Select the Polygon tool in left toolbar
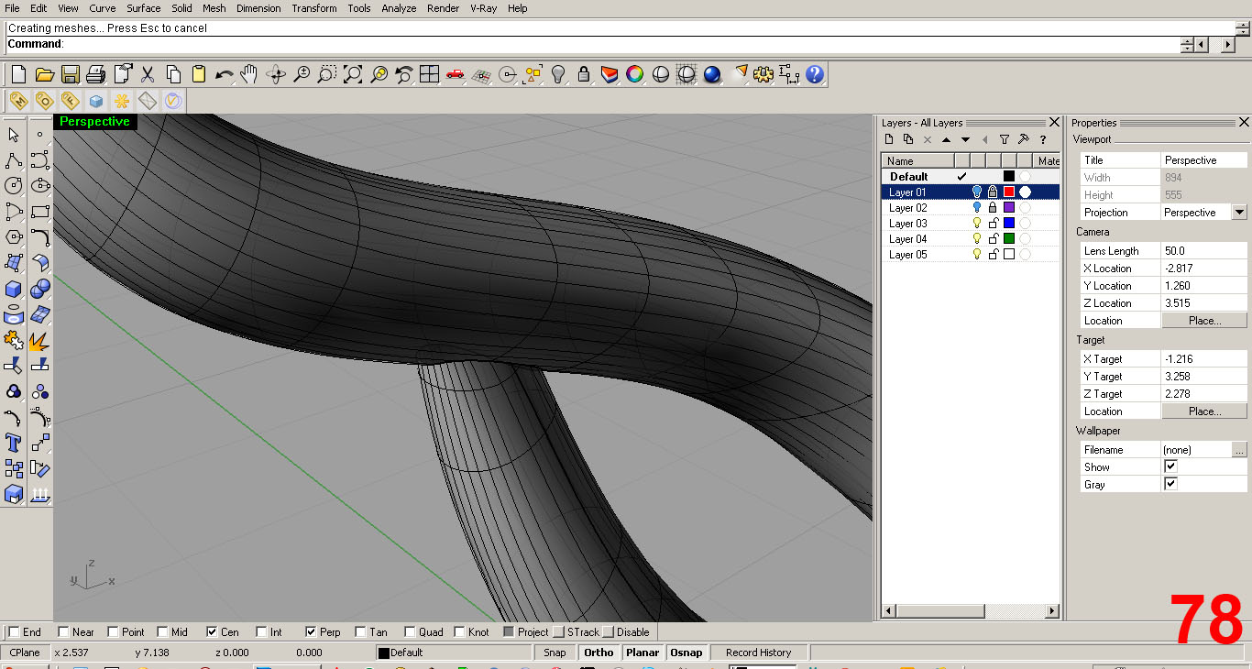The height and width of the screenshot is (669, 1252). (14, 236)
